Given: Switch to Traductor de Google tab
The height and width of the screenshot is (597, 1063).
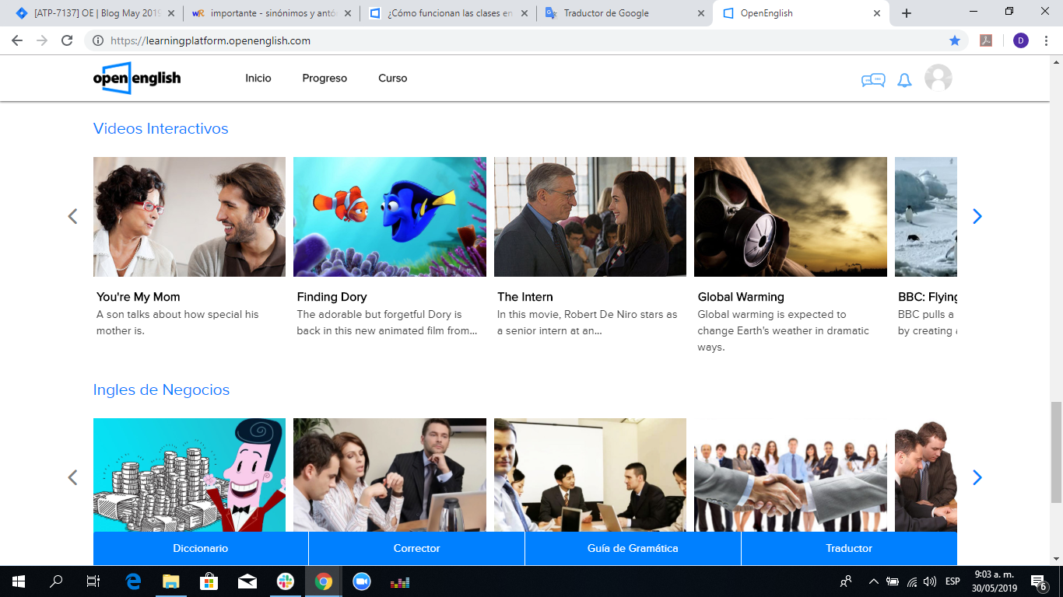Looking at the screenshot, I should [x=623, y=13].
